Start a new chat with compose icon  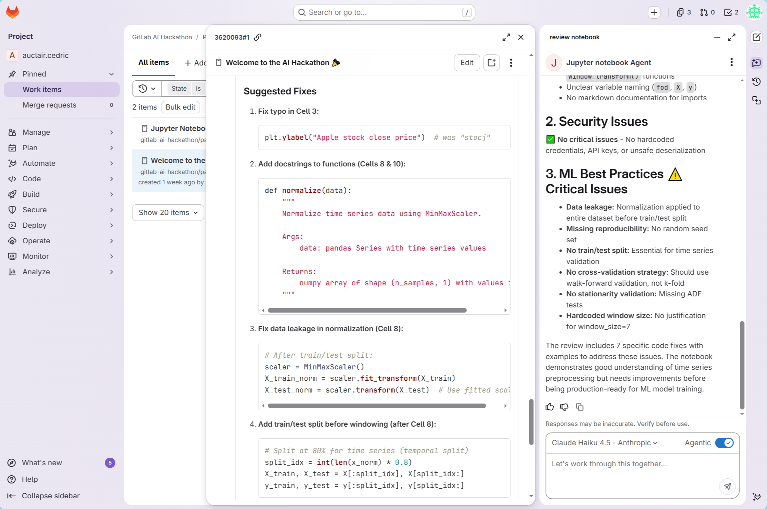756,37
